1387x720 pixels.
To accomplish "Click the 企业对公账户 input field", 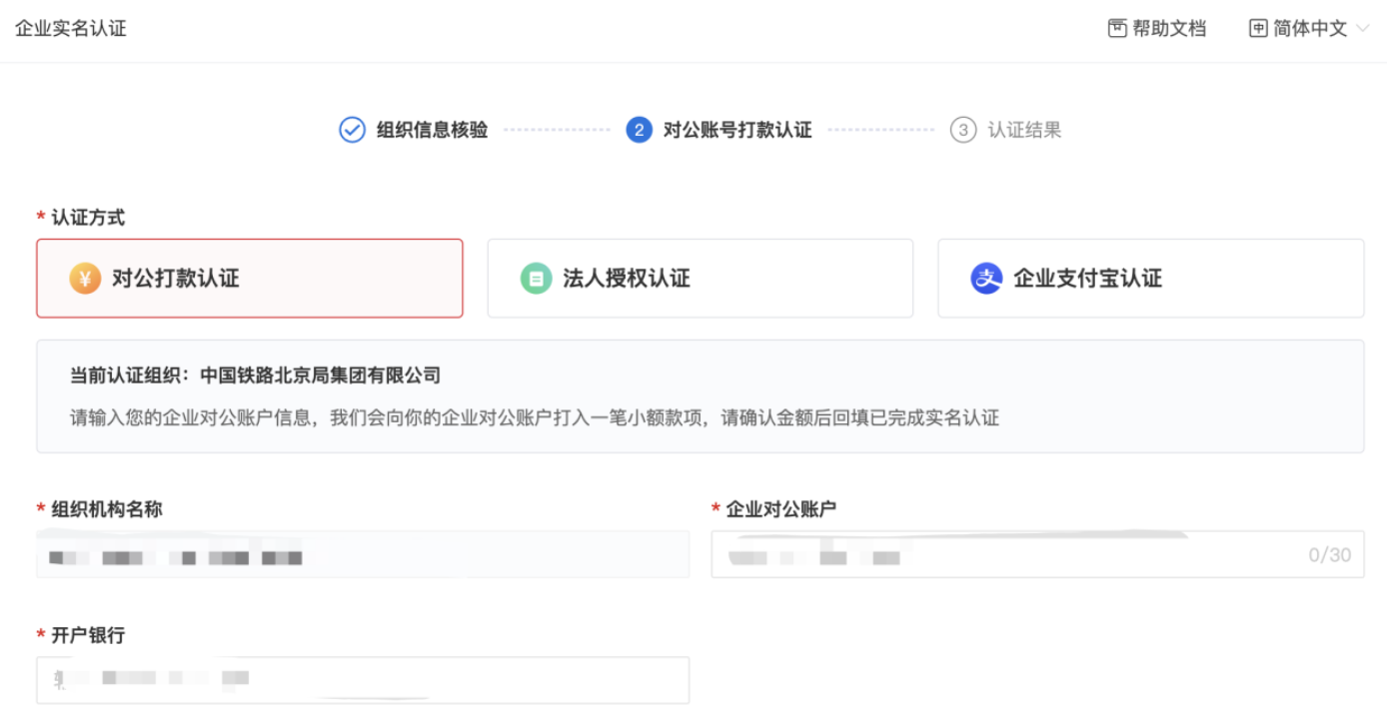I will (1038, 554).
